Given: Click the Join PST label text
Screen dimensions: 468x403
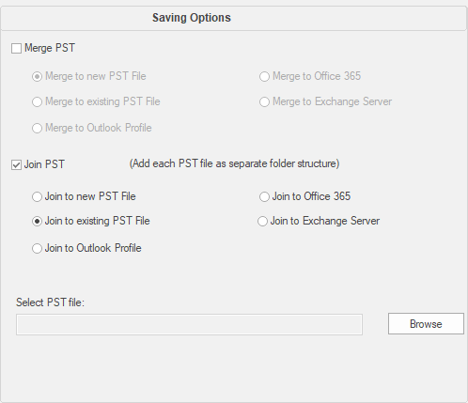Looking at the screenshot, I should tap(44, 164).
